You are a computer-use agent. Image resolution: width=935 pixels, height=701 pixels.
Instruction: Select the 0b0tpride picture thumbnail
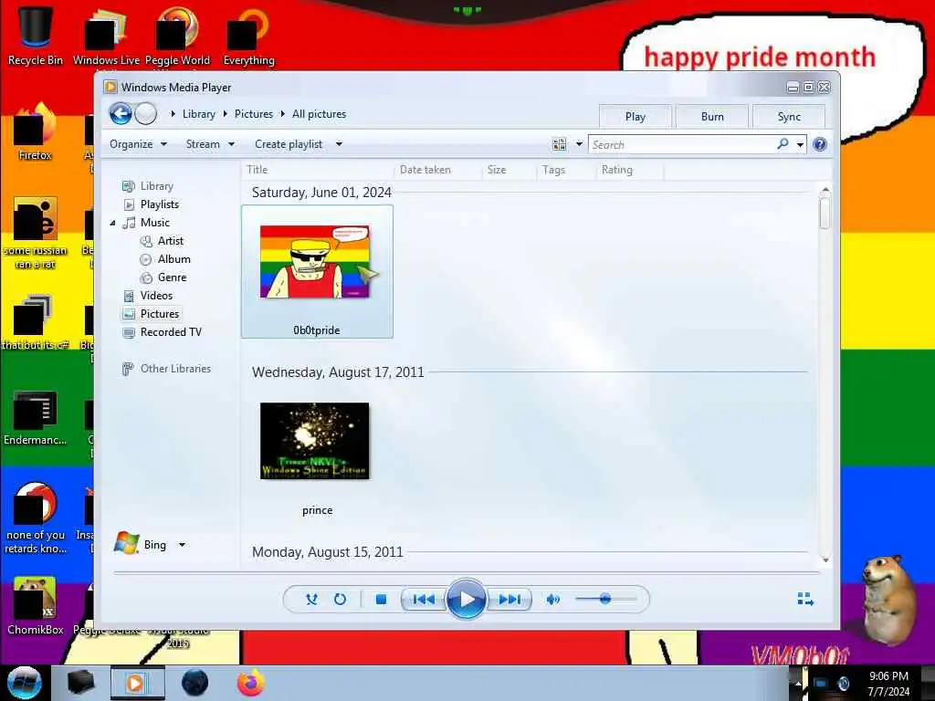[317, 272]
